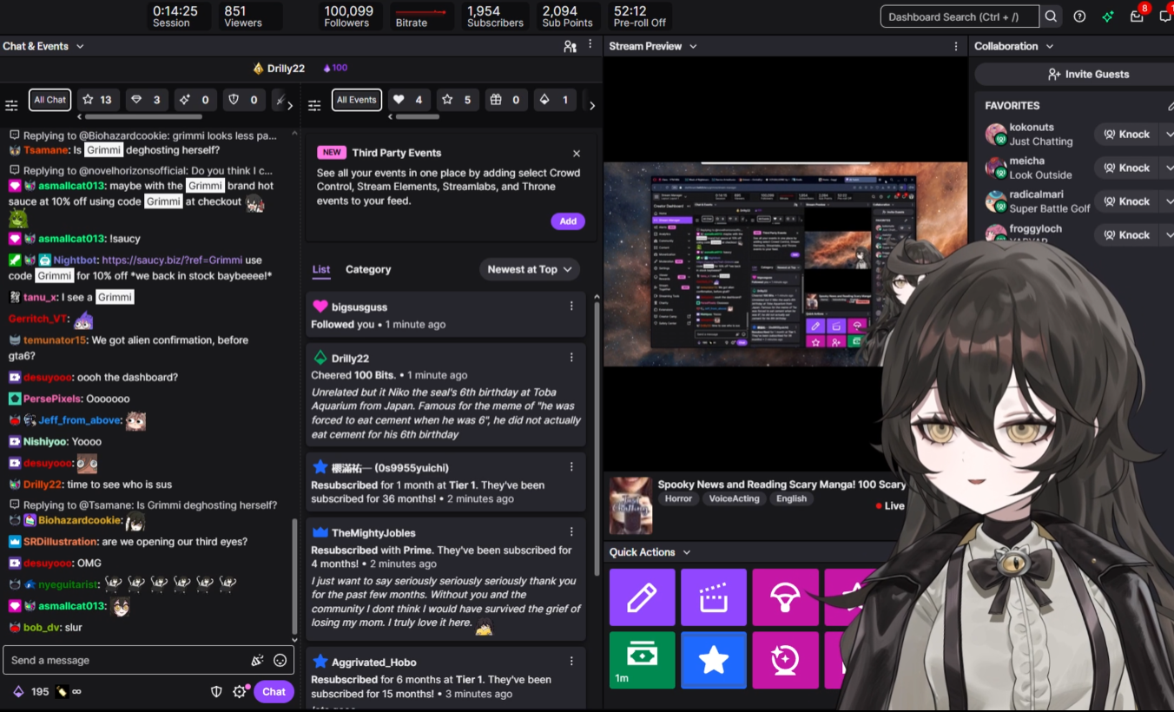
Task: Switch to the Category tab in events
Action: [368, 269]
